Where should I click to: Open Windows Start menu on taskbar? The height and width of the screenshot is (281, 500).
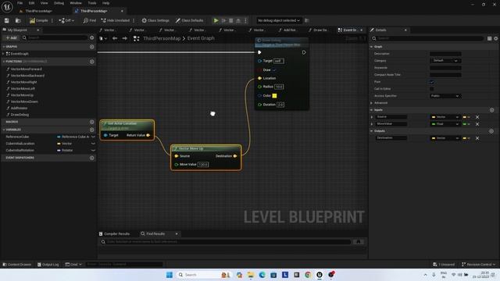[170, 275]
